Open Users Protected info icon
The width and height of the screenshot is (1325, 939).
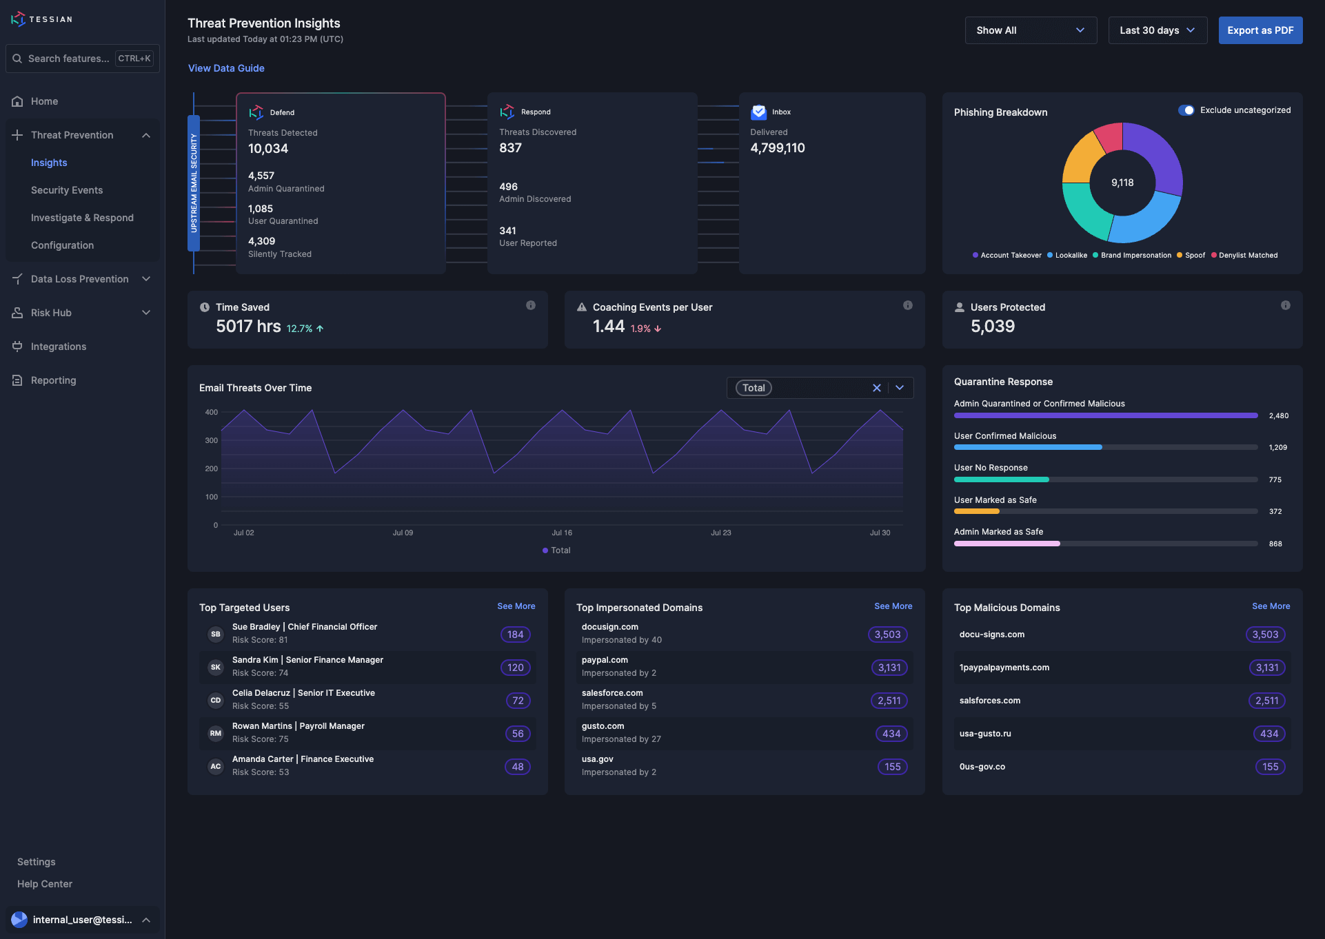[x=1286, y=305]
